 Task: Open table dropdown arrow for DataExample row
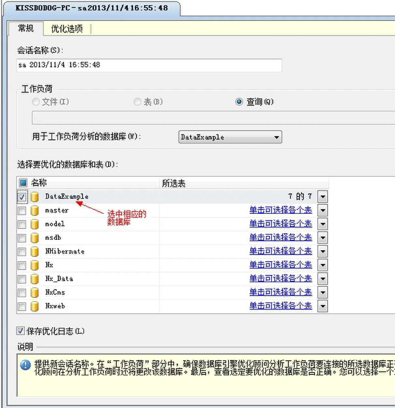click(323, 197)
